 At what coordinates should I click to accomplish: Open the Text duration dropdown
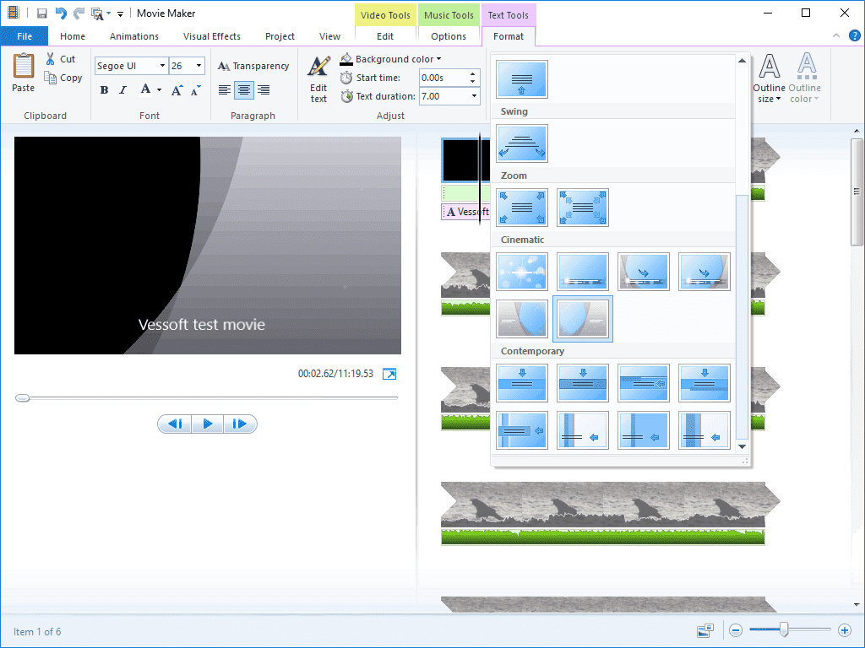click(474, 96)
